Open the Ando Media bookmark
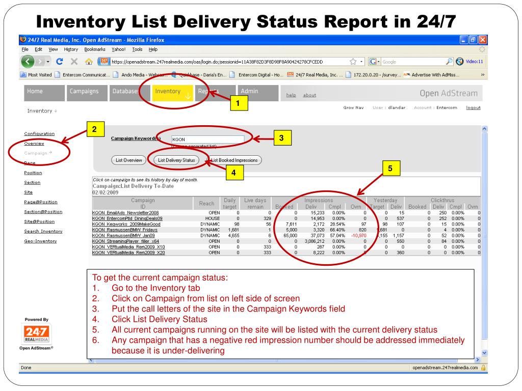The image size is (522, 391). (x=140, y=75)
